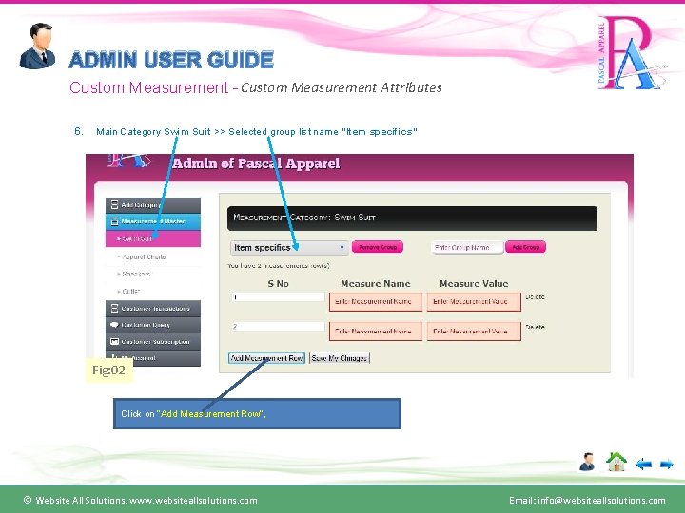Delete the second measurement row
The width and height of the screenshot is (685, 513).
(x=535, y=327)
